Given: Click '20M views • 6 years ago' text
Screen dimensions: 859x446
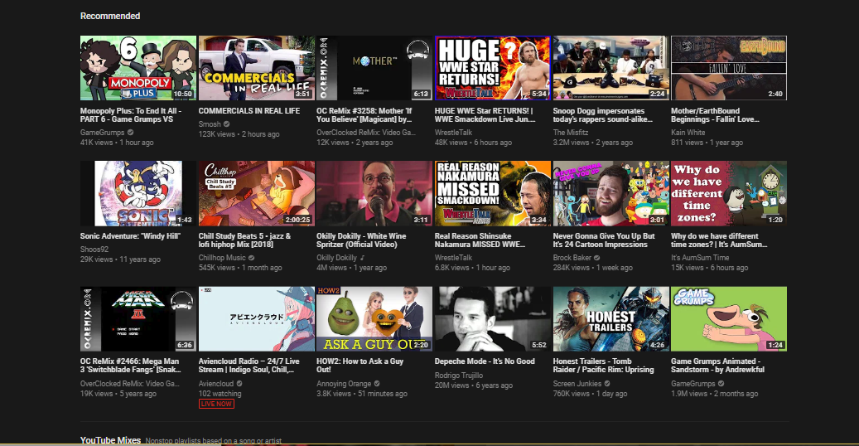Looking at the screenshot, I should [x=474, y=385].
